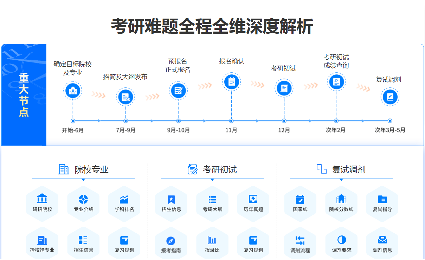Click the 历年真题 download icon
This screenshot has width=425, height=260.
(x=253, y=199)
